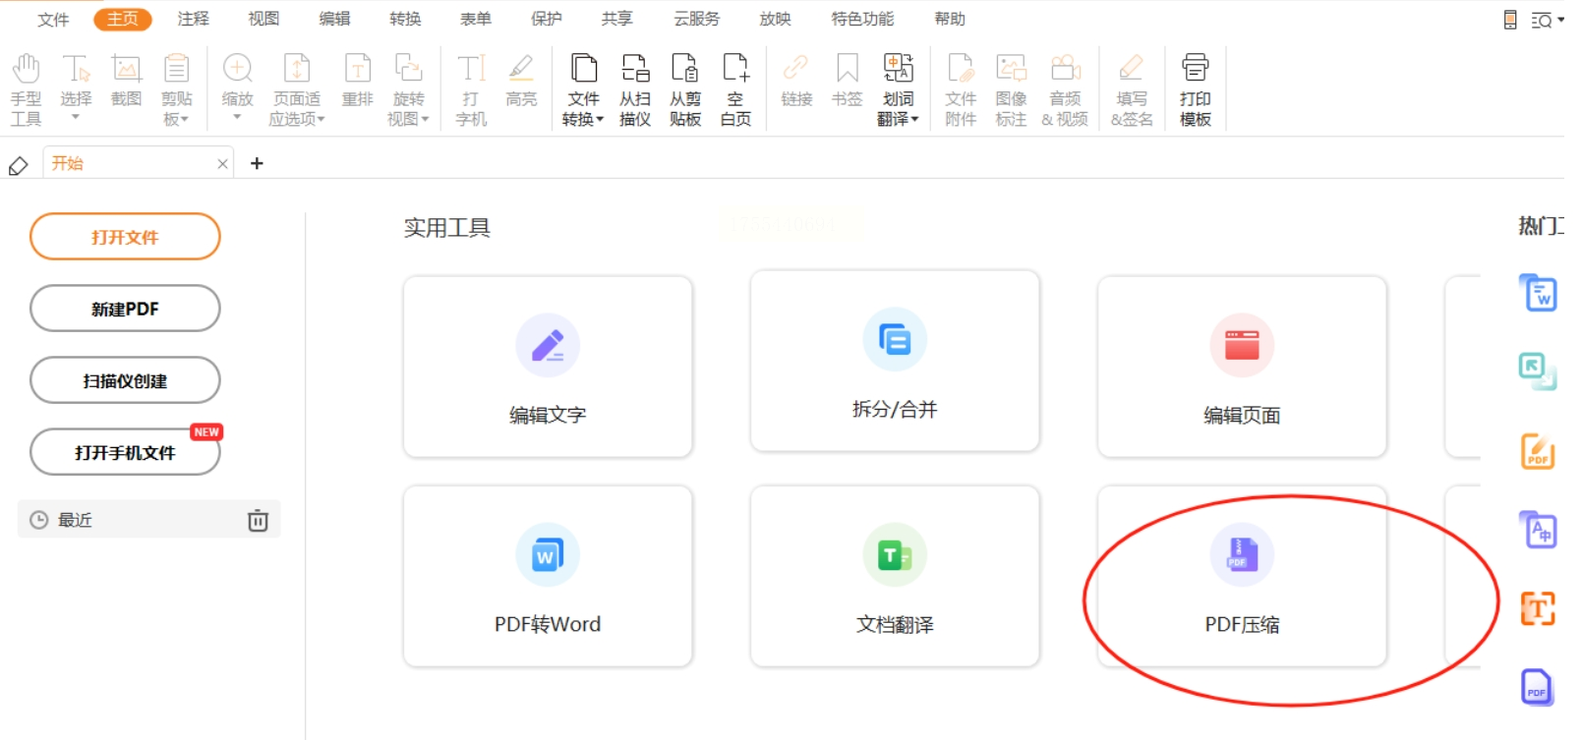Click the 新建PDF button
The image size is (1582, 740).
coord(125,309)
